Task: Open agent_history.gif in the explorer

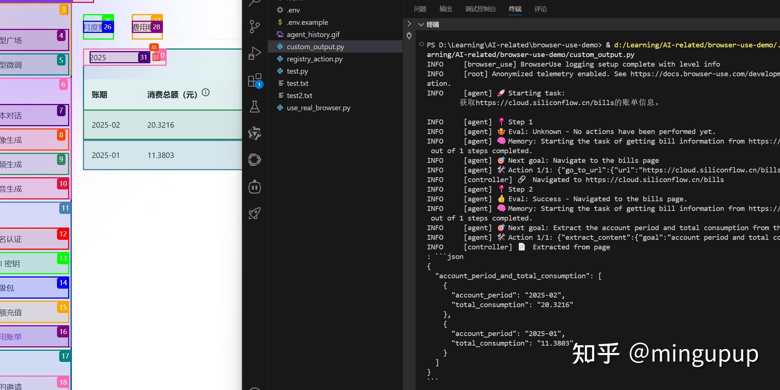Action: (x=335, y=34)
